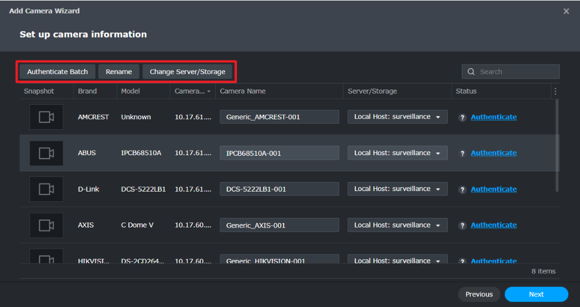
Task: Select the AXIS brand cell
Action: pos(86,225)
